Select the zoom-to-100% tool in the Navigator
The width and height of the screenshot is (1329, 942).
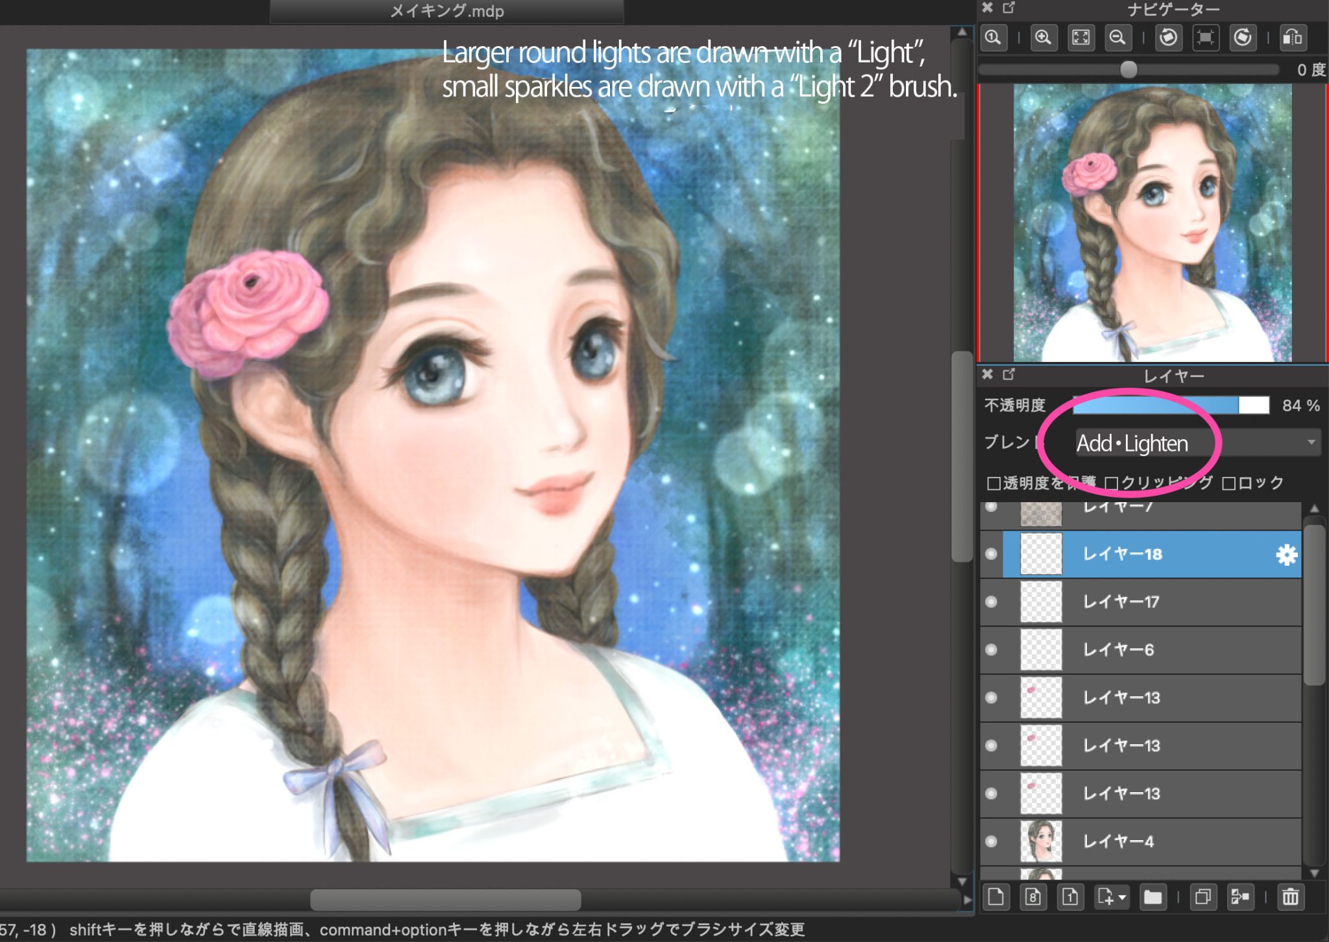pyautogui.click(x=993, y=37)
